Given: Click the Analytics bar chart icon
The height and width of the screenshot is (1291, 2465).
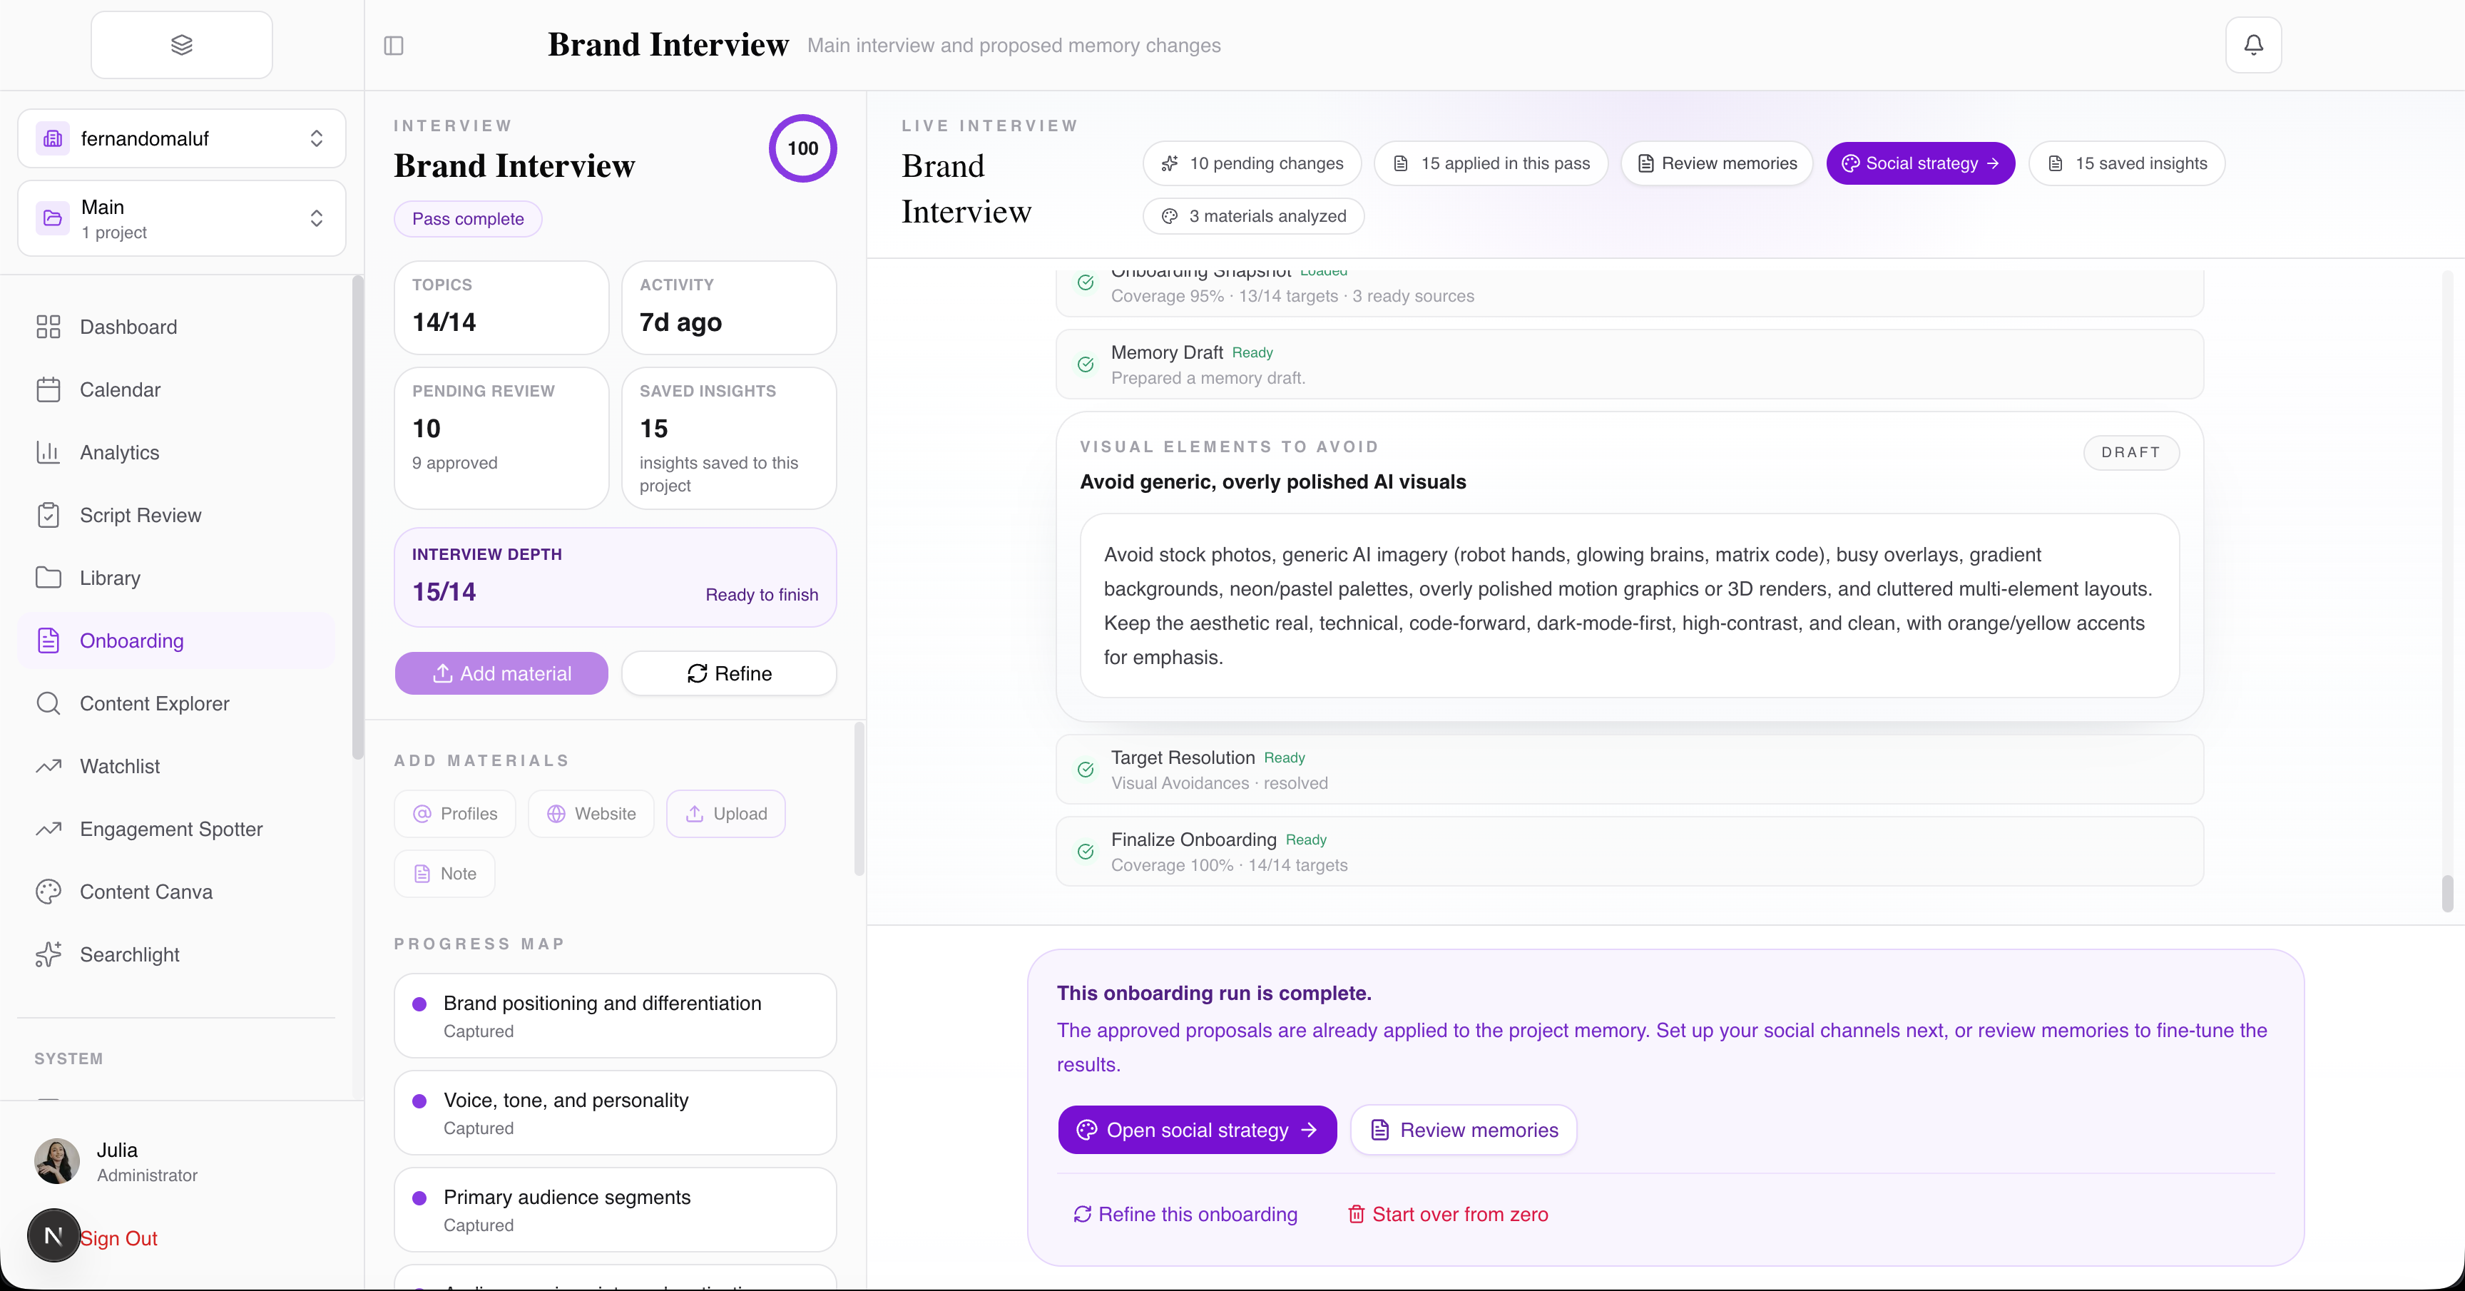Looking at the screenshot, I should 48,451.
